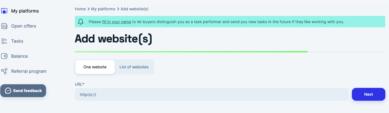Open the My platforms sidebar menu label
389x113 pixels.
(x=25, y=11)
